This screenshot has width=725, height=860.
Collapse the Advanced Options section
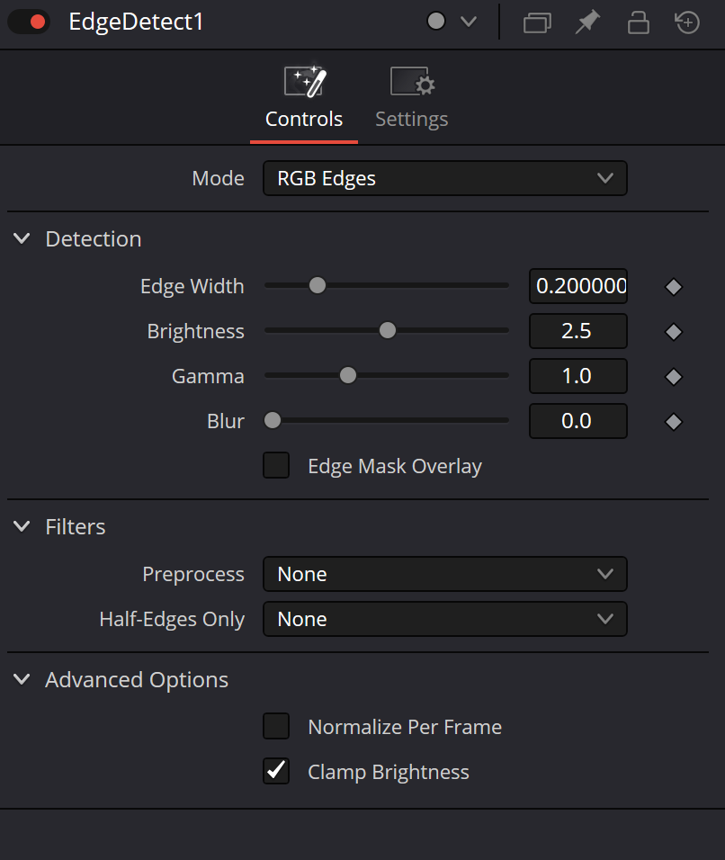coord(22,679)
